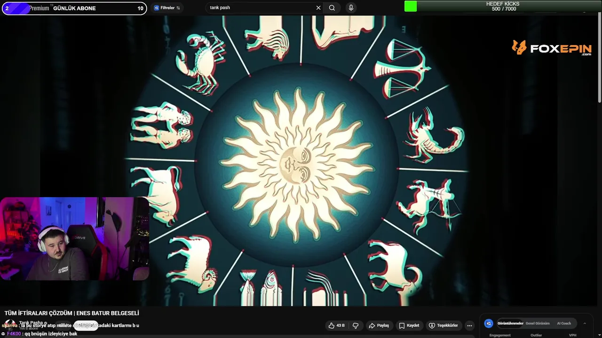The height and width of the screenshot is (338, 602).
Task: Like the video with thumbs up
Action: 337,325
